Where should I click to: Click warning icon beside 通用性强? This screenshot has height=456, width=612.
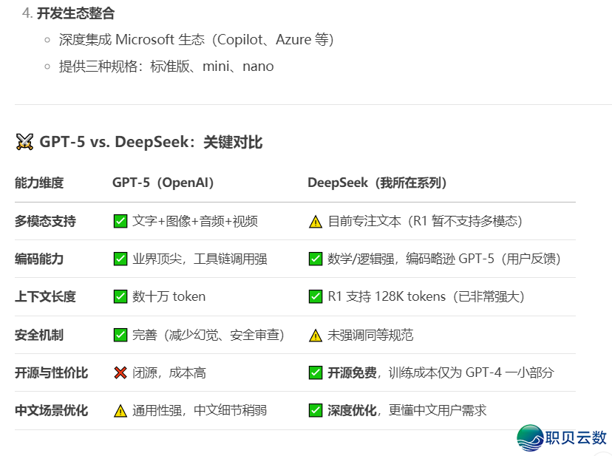tap(120, 411)
